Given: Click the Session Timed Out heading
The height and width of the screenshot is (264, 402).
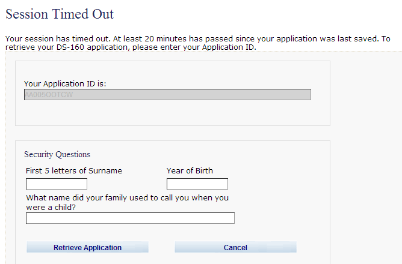Looking at the screenshot, I should click(x=60, y=14).
